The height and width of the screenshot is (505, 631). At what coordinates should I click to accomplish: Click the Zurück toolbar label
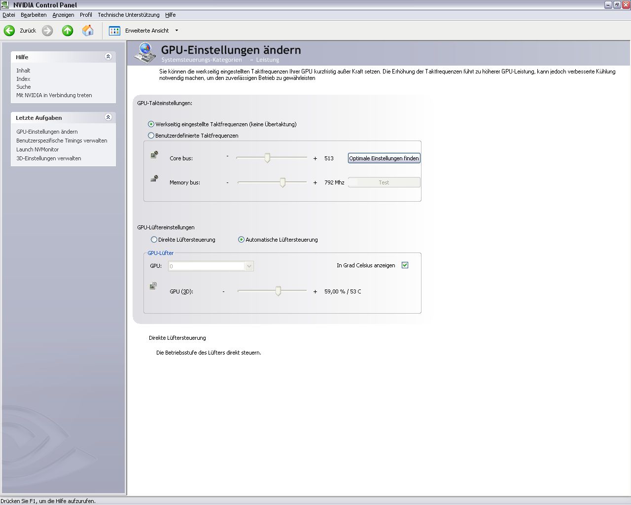click(x=28, y=31)
